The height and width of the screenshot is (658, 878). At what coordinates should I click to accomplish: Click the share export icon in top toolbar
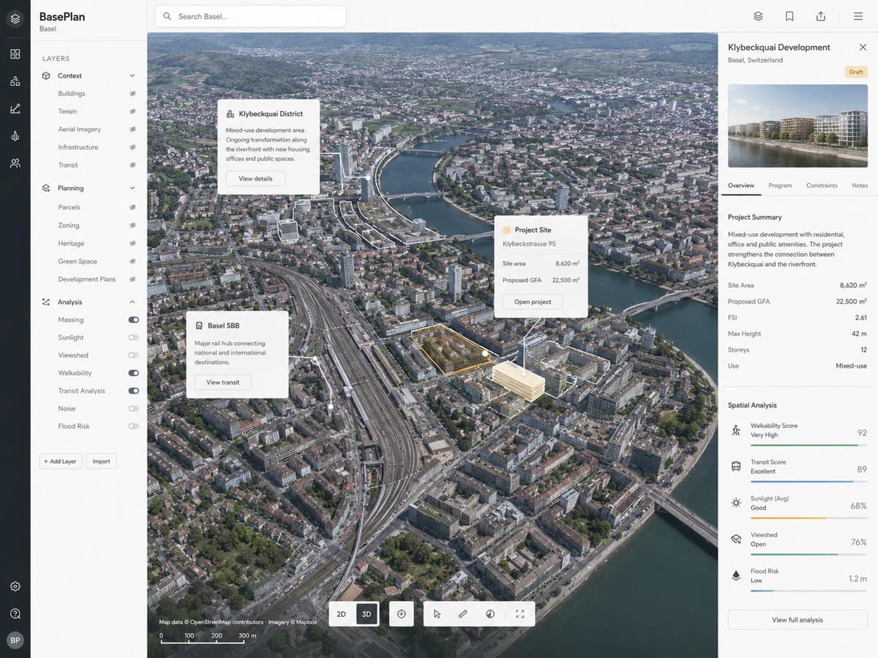point(821,16)
